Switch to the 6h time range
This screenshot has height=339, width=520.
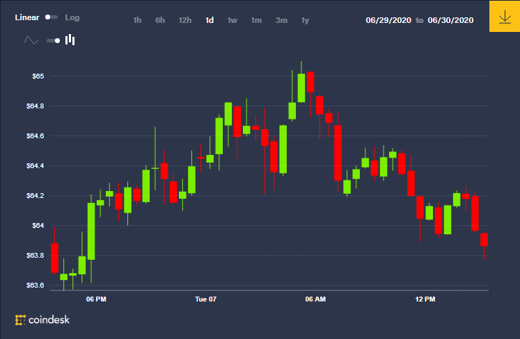tap(160, 20)
